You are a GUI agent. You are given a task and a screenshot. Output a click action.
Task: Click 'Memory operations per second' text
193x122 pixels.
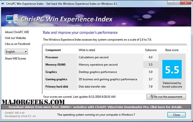click(x=98, y=65)
